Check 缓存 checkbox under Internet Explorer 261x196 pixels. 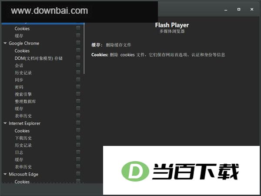tap(78, 159)
